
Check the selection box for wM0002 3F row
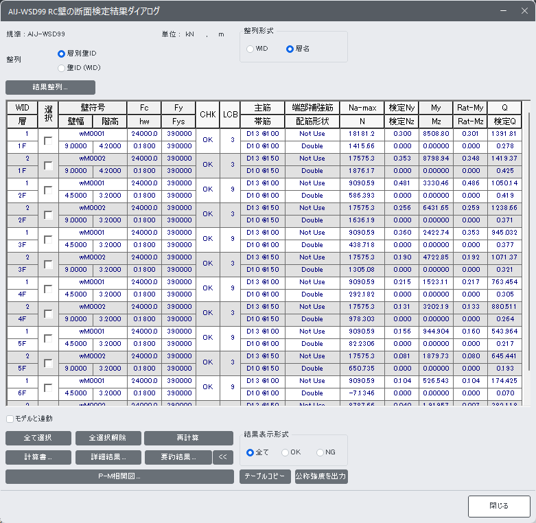[x=48, y=264]
